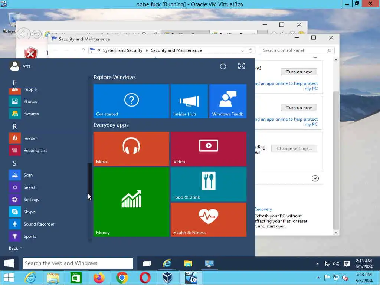The height and width of the screenshot is (285, 380).
Task: Open File Explorer in guest taskbar
Action: pos(188,263)
